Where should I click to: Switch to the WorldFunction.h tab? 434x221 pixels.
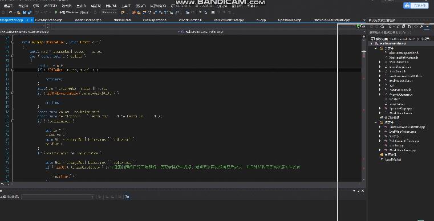[x=190, y=20]
